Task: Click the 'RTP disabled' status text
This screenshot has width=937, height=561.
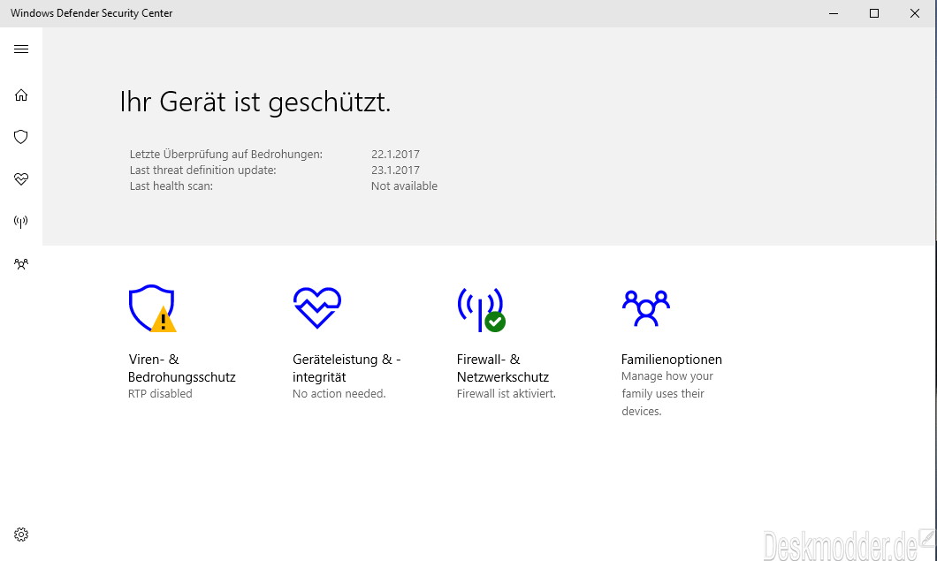Action: [x=160, y=394]
